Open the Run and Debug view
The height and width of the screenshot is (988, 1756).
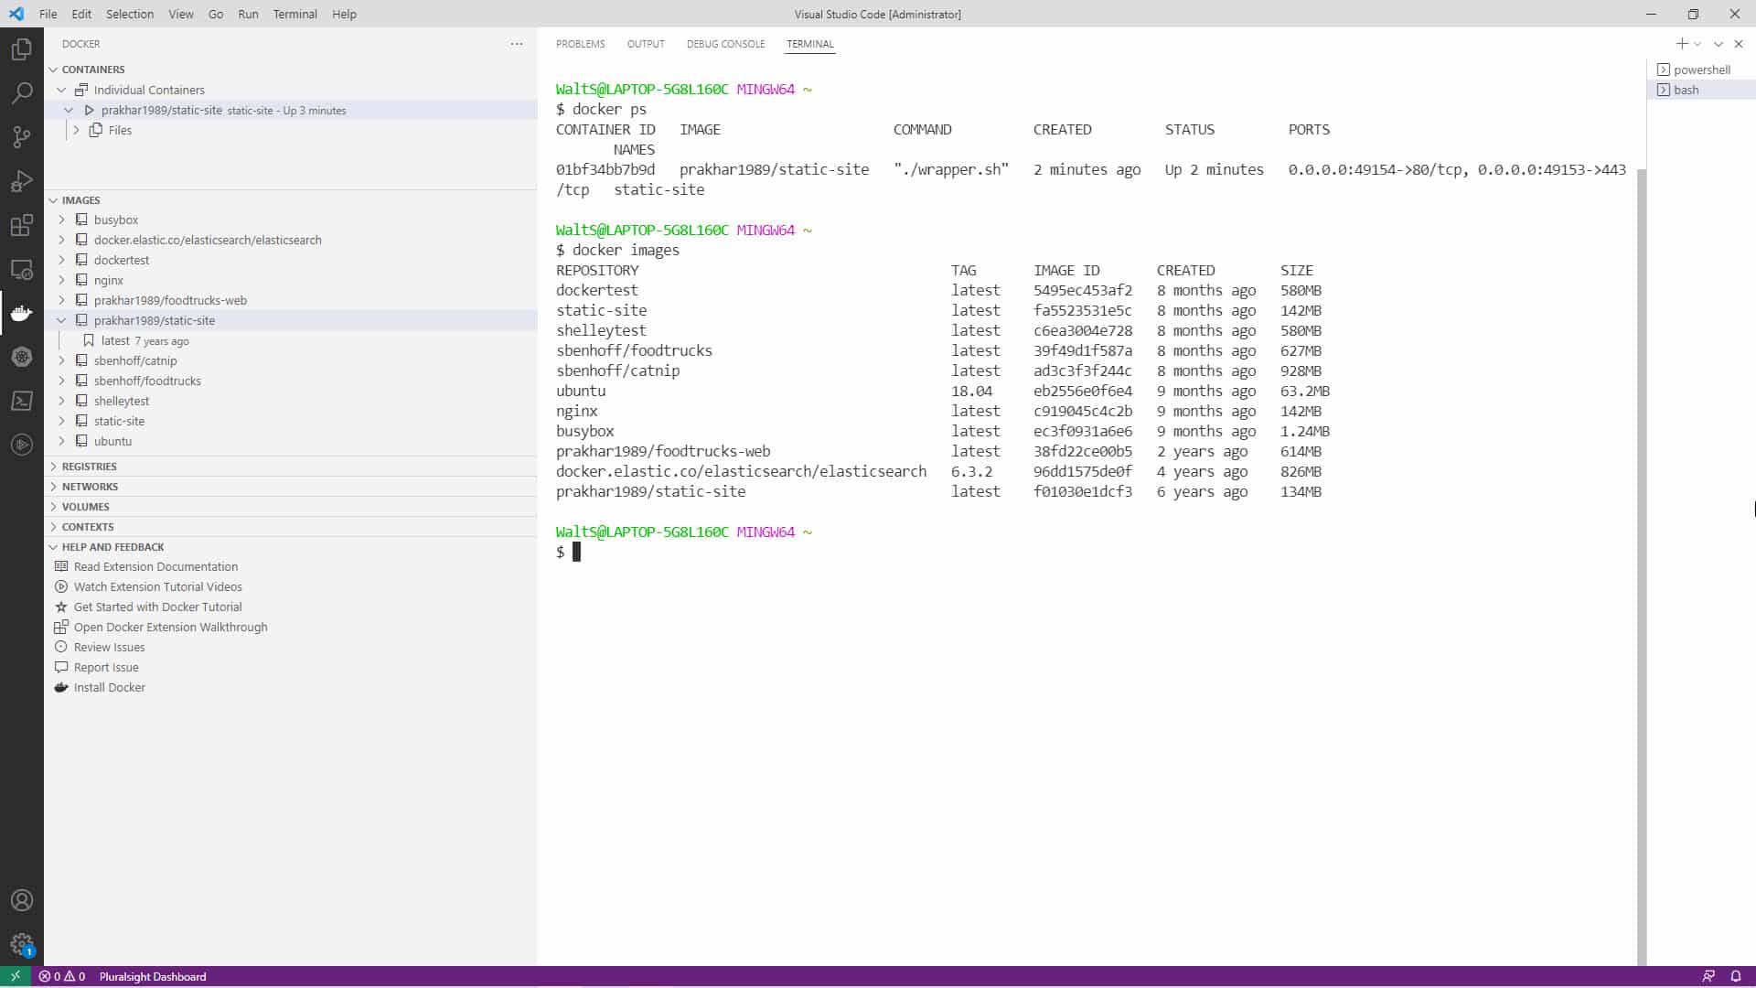tap(21, 180)
